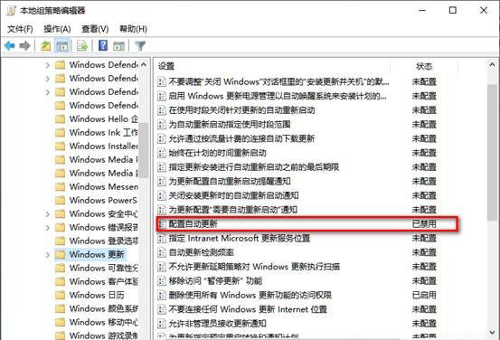
Task: Select 不允许更新延期策略对 Windows 更新执行扫描 setting
Action: coord(254,267)
